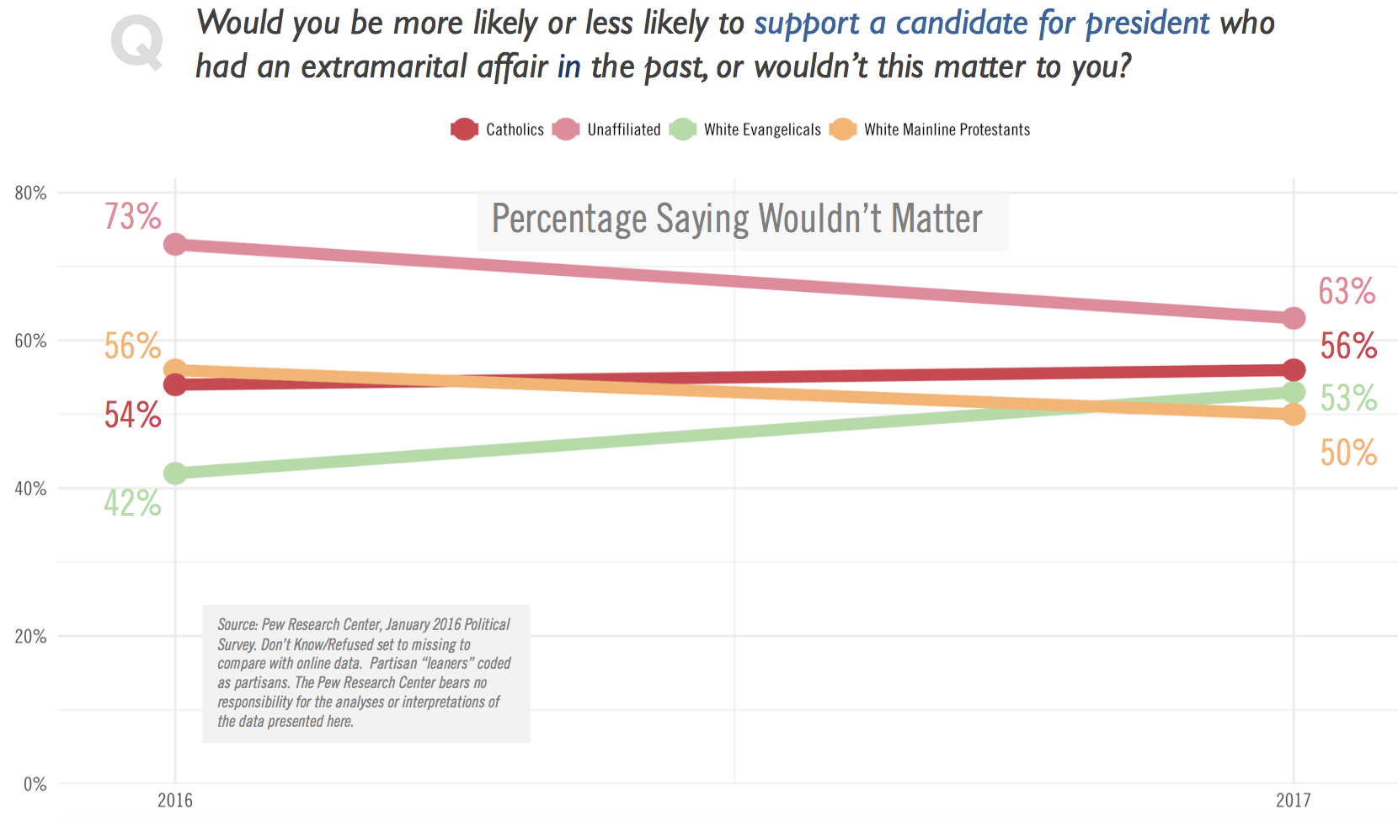Select the White Evangelicals 2016 data point
1398x821 pixels.
point(175,474)
